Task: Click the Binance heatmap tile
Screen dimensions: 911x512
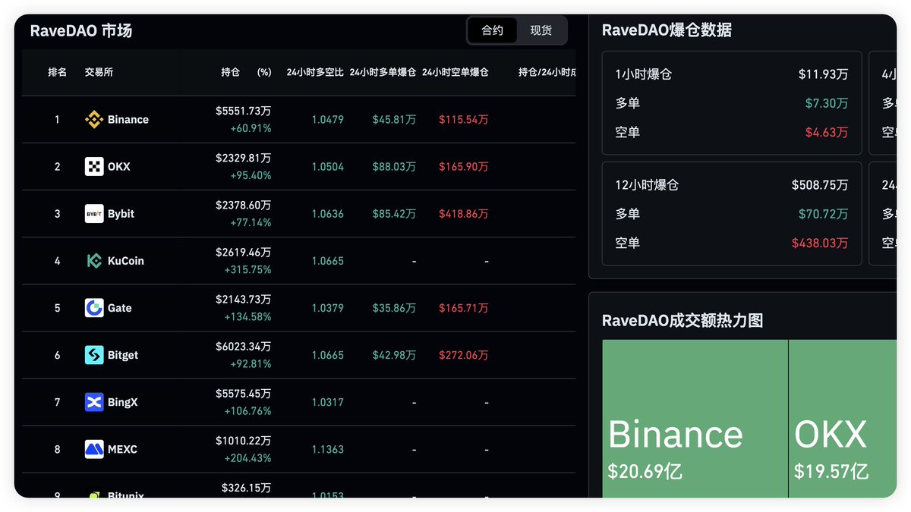Action: coord(695,419)
